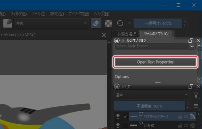Maximize the Krita window
This screenshot has width=202, height=129.
coord(178,5)
